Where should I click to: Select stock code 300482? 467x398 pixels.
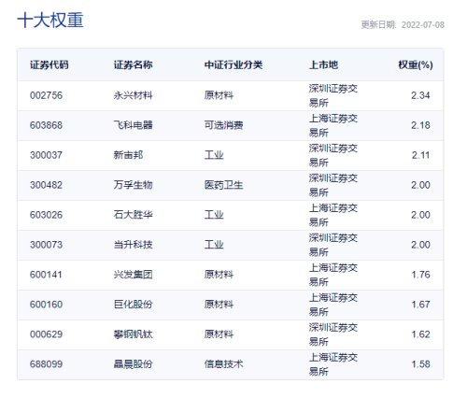click(x=46, y=185)
